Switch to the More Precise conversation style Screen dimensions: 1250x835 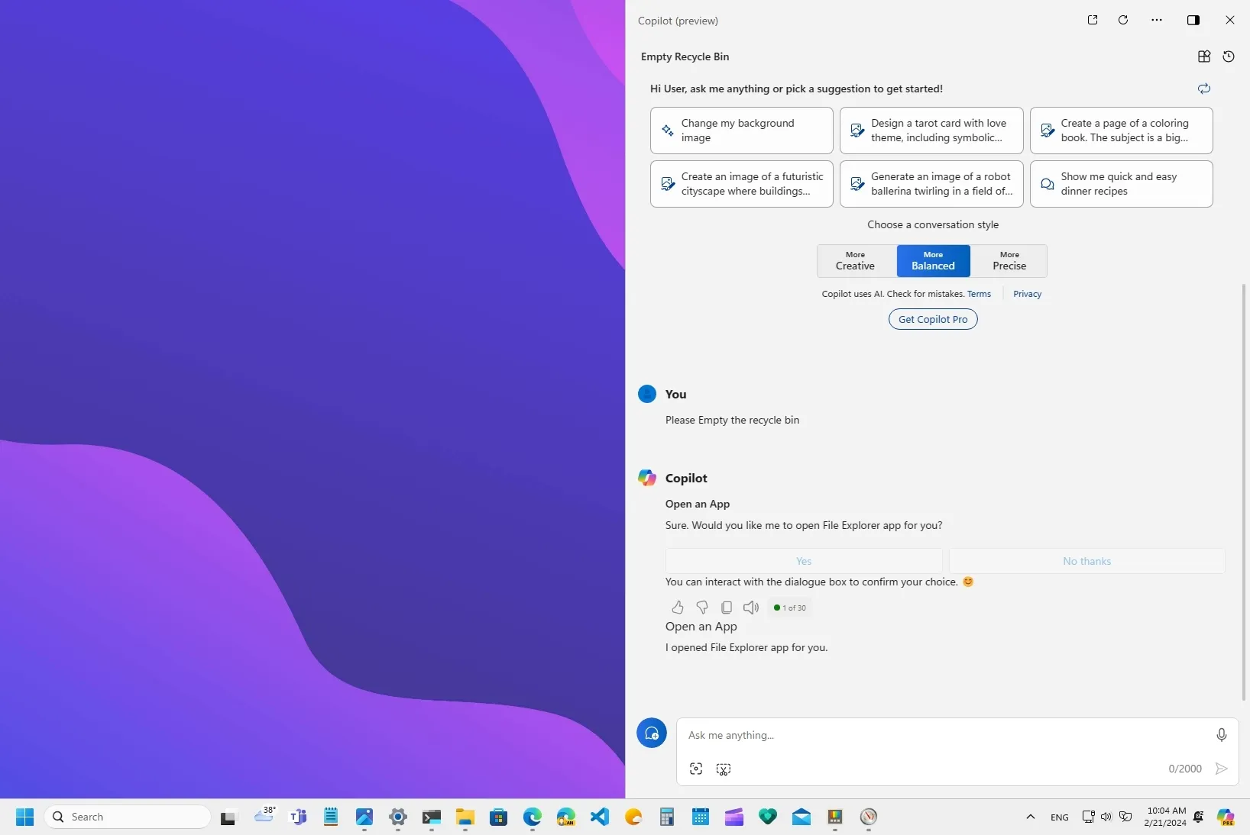tap(1009, 261)
